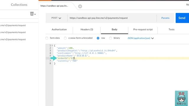Screen dimensions: 189x106
Task: Click the request URL field
Action: coord(112,18)
